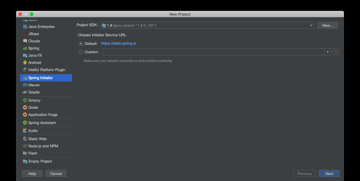Click the Gradle elephant icon
The height and width of the screenshot is (181, 360).
[x=25, y=92]
